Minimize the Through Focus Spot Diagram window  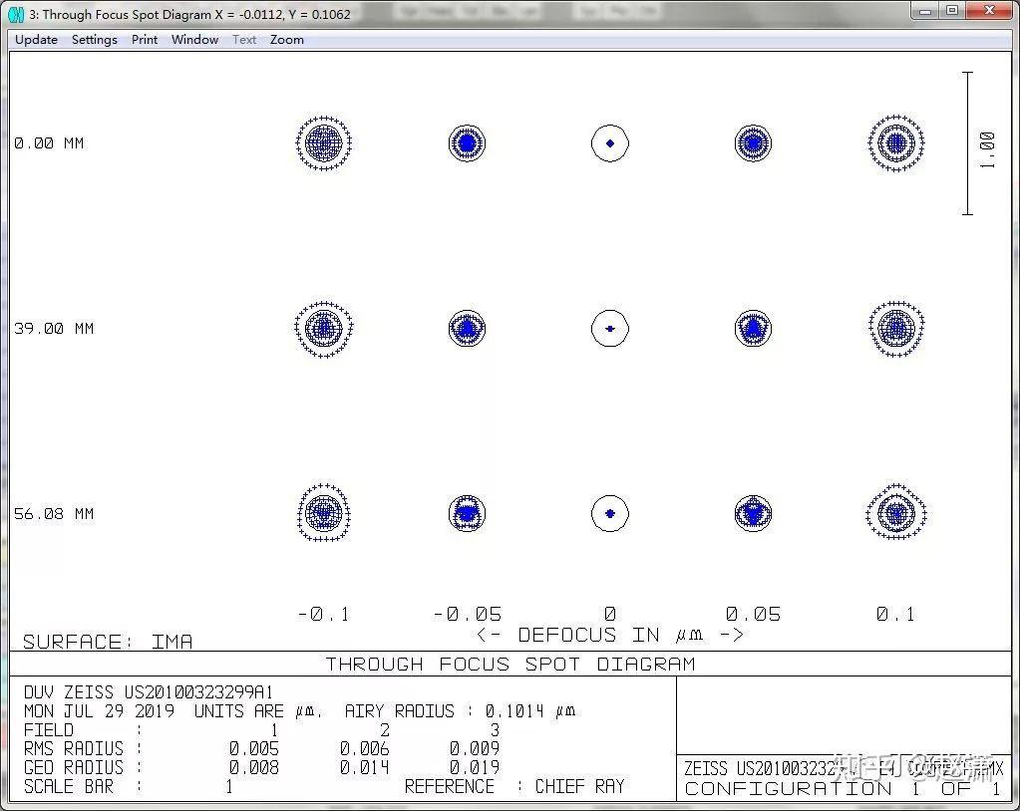pyautogui.click(x=926, y=11)
